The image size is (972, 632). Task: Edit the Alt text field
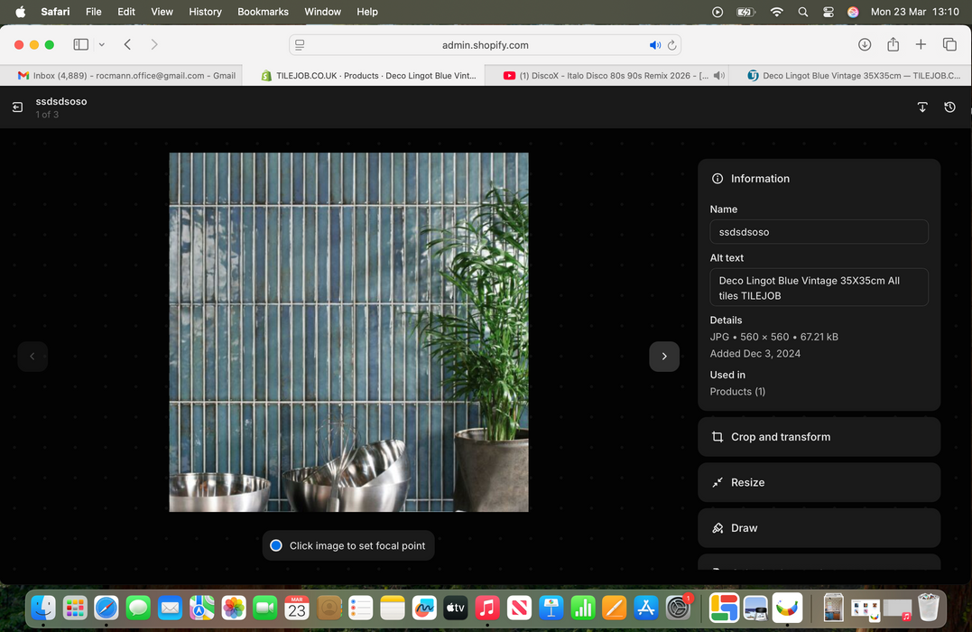click(819, 288)
